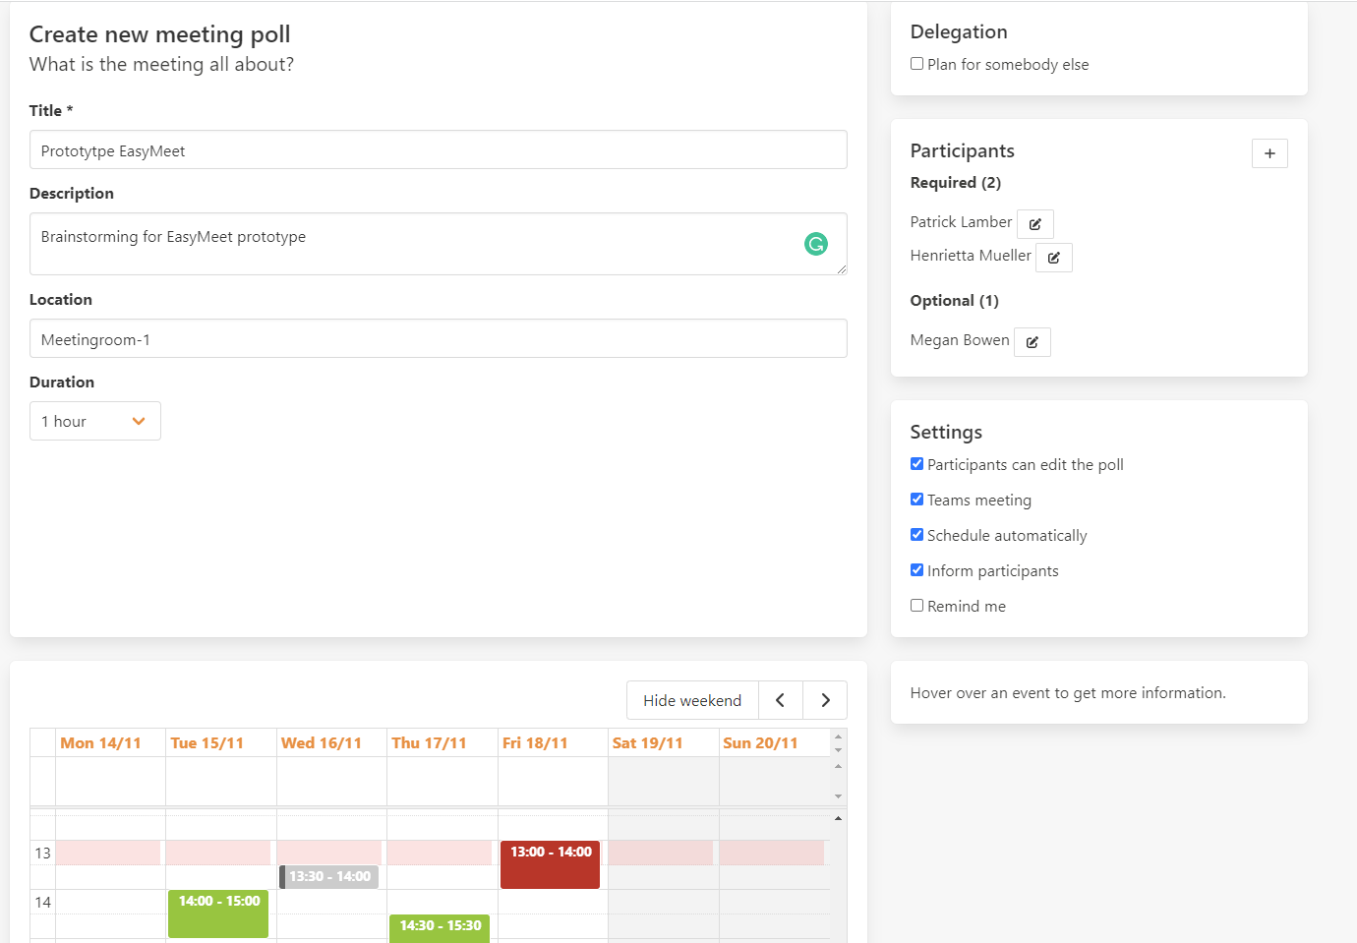The width and height of the screenshot is (1357, 943).
Task: Select the Thu 17/11 column header
Action: click(x=430, y=743)
